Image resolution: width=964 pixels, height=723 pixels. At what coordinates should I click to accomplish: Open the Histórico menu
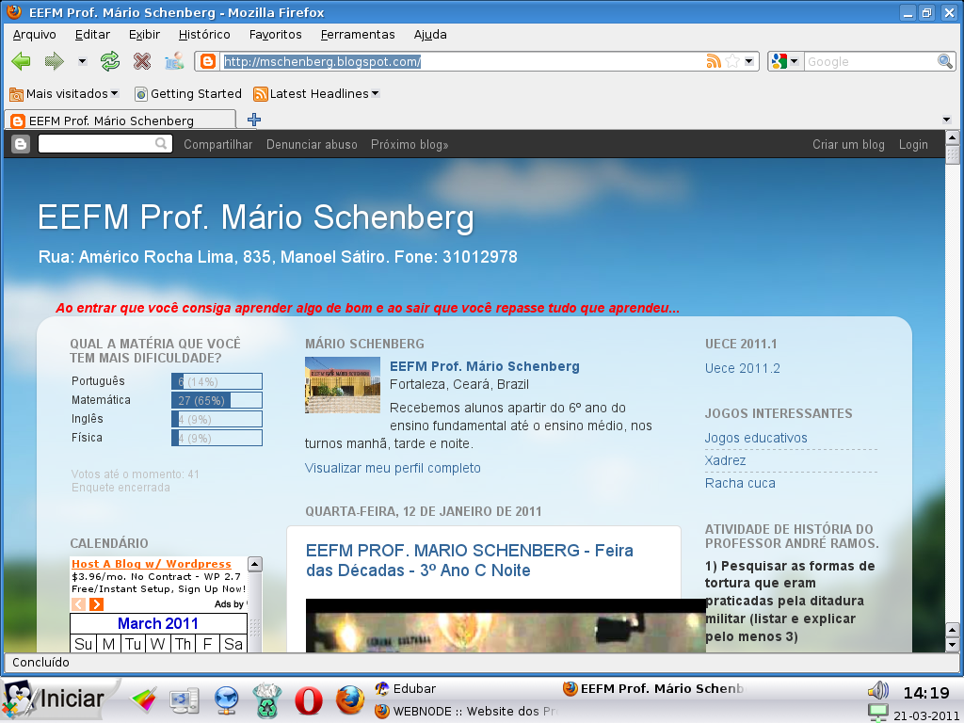pos(204,34)
